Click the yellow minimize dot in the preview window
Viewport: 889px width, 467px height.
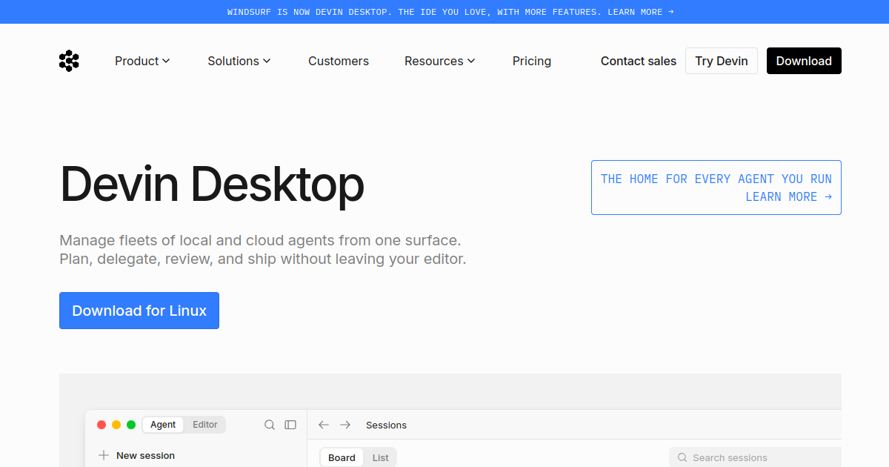click(116, 425)
